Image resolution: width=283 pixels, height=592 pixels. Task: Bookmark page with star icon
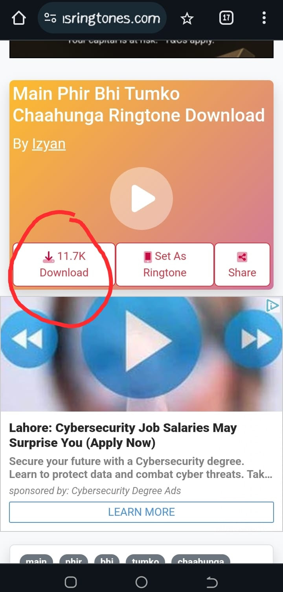click(187, 18)
